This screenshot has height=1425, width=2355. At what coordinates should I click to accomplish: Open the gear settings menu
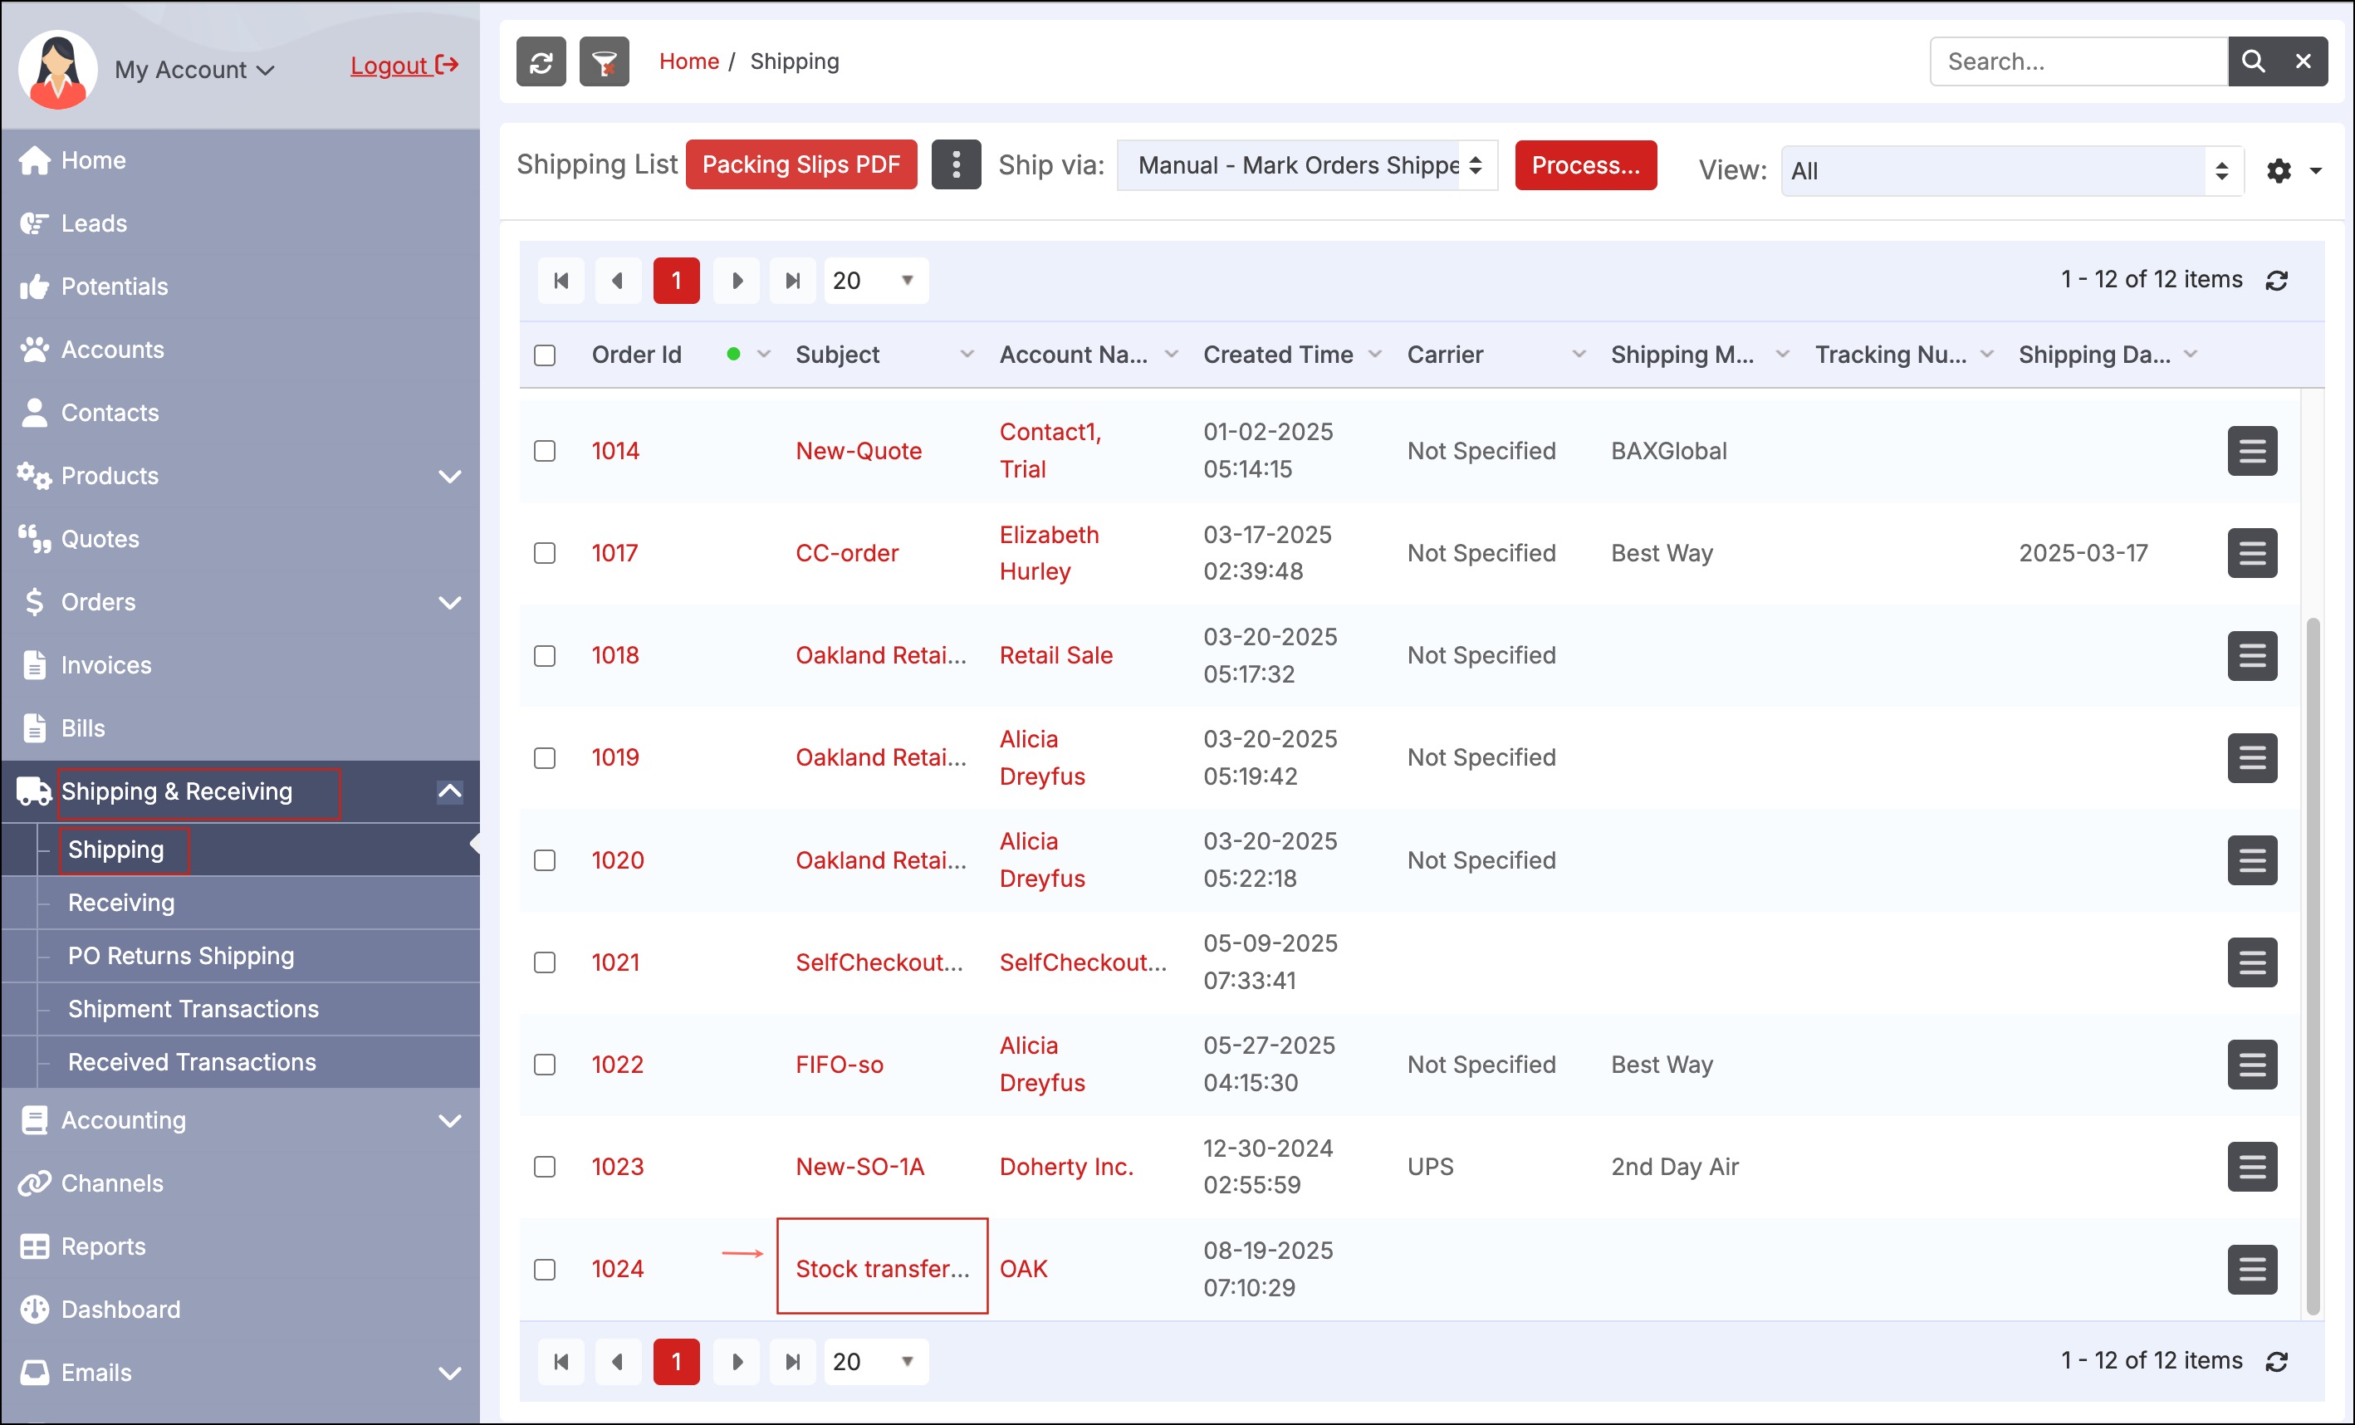click(x=2294, y=171)
